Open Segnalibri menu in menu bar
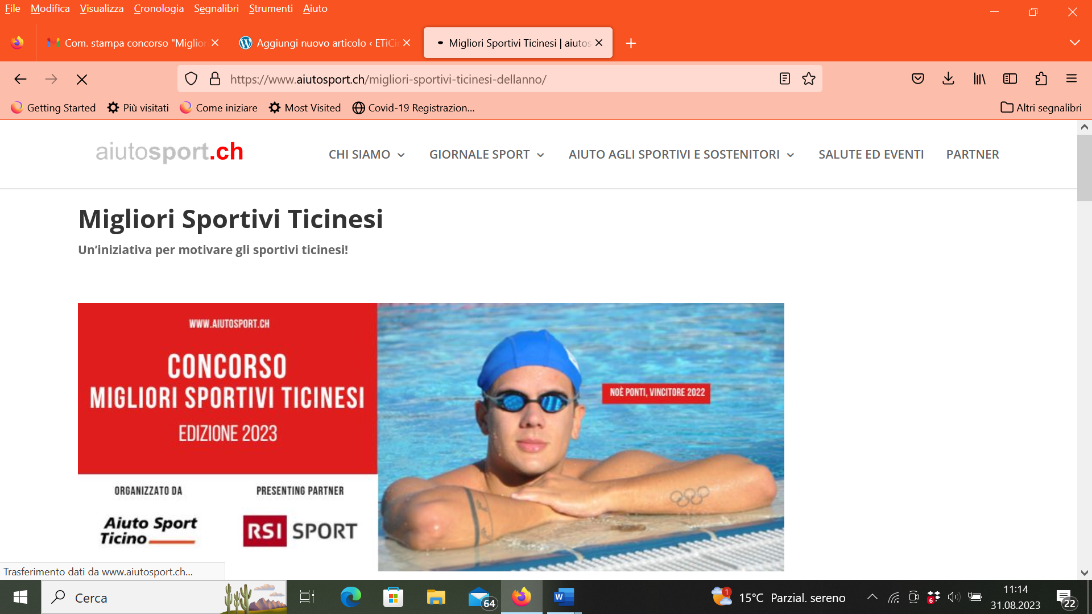 pyautogui.click(x=216, y=9)
